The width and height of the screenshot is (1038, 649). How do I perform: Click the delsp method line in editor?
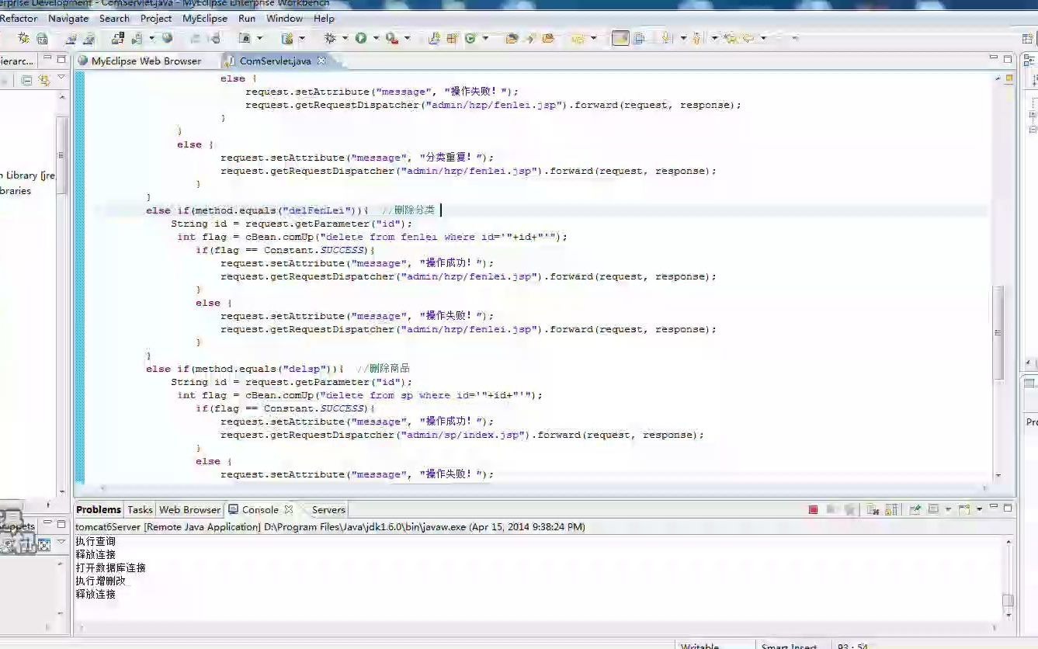277,369
